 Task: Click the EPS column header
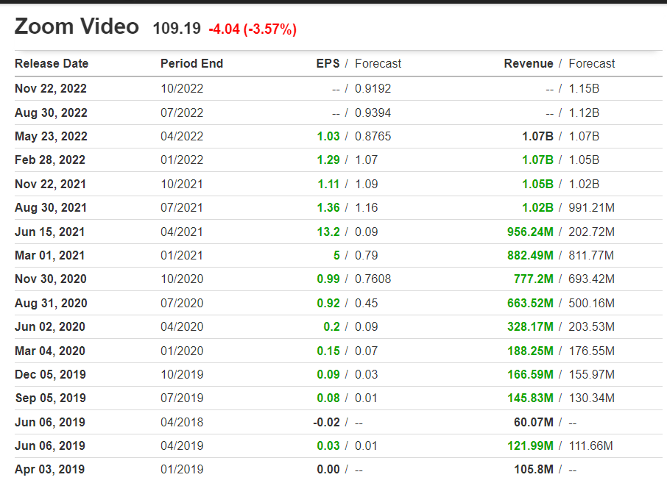(x=328, y=63)
